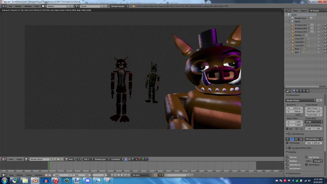Select the Render properties tab icon
The width and height of the screenshot is (327, 184).
(x=294, y=91)
